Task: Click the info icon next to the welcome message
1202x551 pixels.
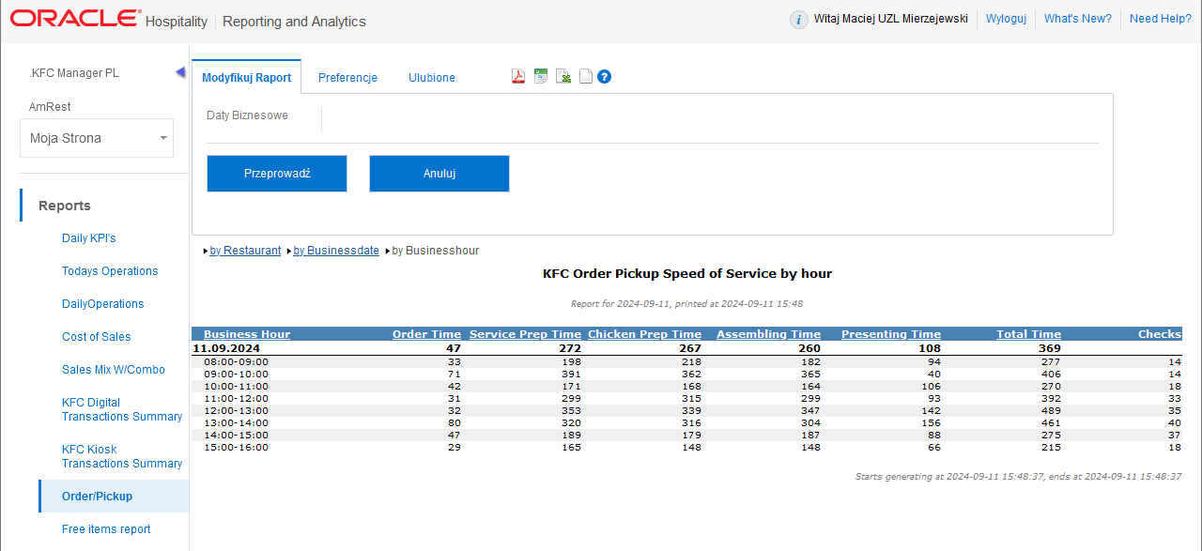Action: (799, 19)
